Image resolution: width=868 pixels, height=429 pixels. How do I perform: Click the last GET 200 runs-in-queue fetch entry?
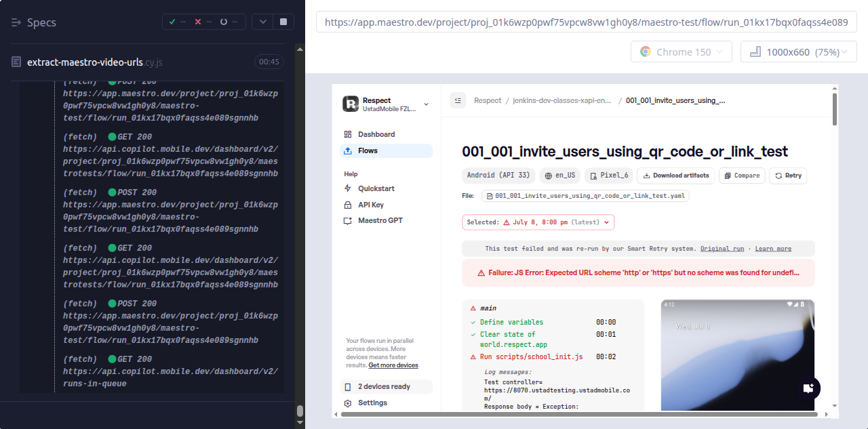(170, 371)
